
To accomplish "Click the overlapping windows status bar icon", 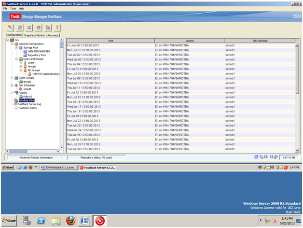I will pyautogui.click(x=261, y=157).
